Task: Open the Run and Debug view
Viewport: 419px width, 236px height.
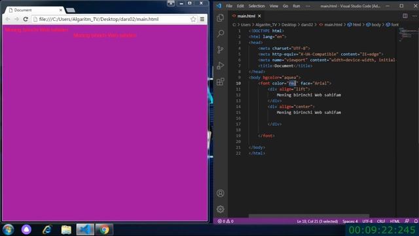Action: pyautogui.click(x=221, y=66)
